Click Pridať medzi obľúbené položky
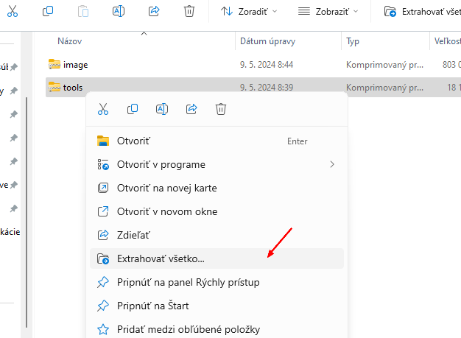The image size is (461, 338). pyautogui.click(x=188, y=329)
